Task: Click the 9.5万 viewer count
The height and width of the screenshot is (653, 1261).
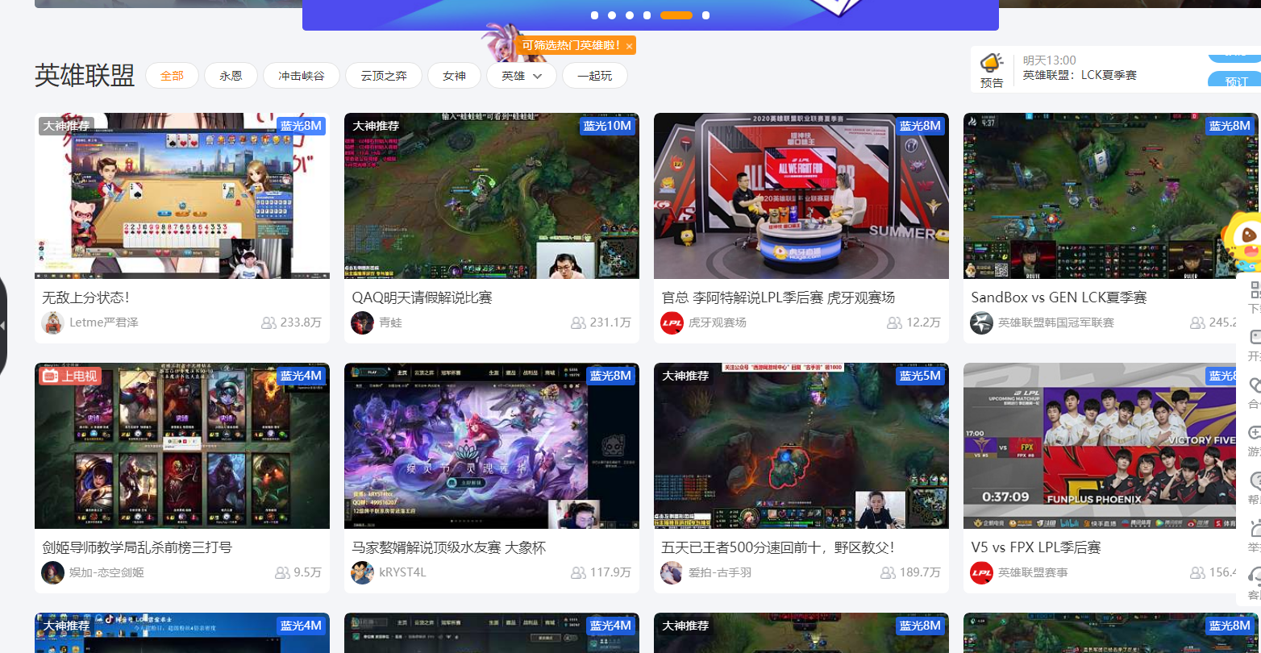Action: coord(298,572)
